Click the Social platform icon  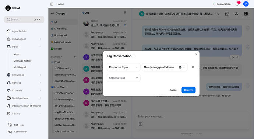(x=8, y=98)
